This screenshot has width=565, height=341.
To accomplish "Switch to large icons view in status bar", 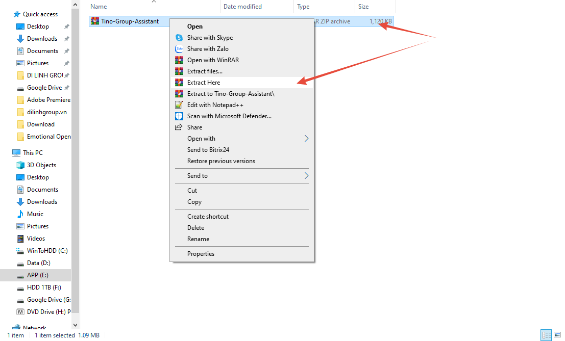I will click(x=557, y=335).
